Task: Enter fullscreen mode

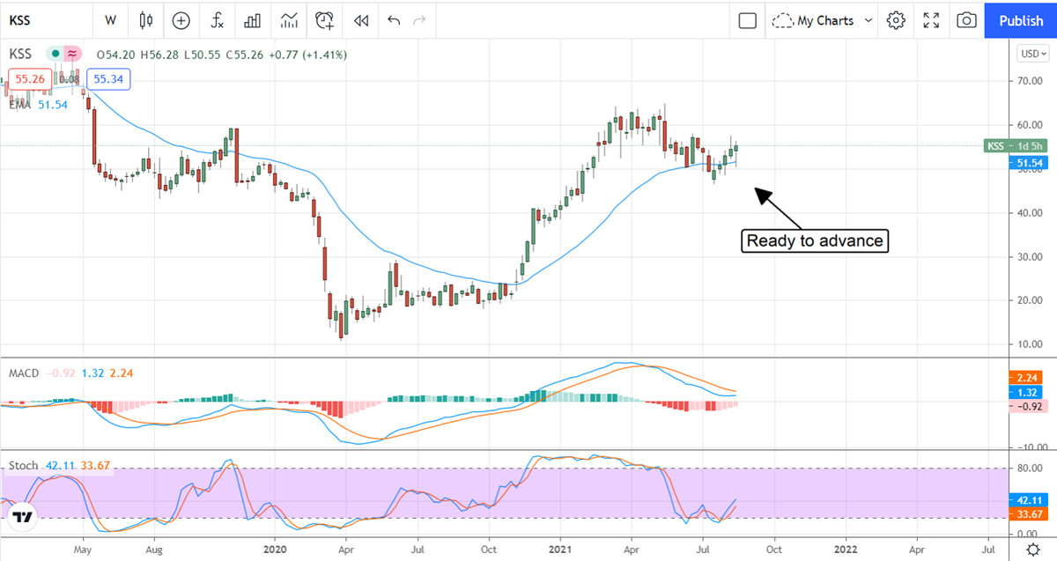Action: [931, 20]
